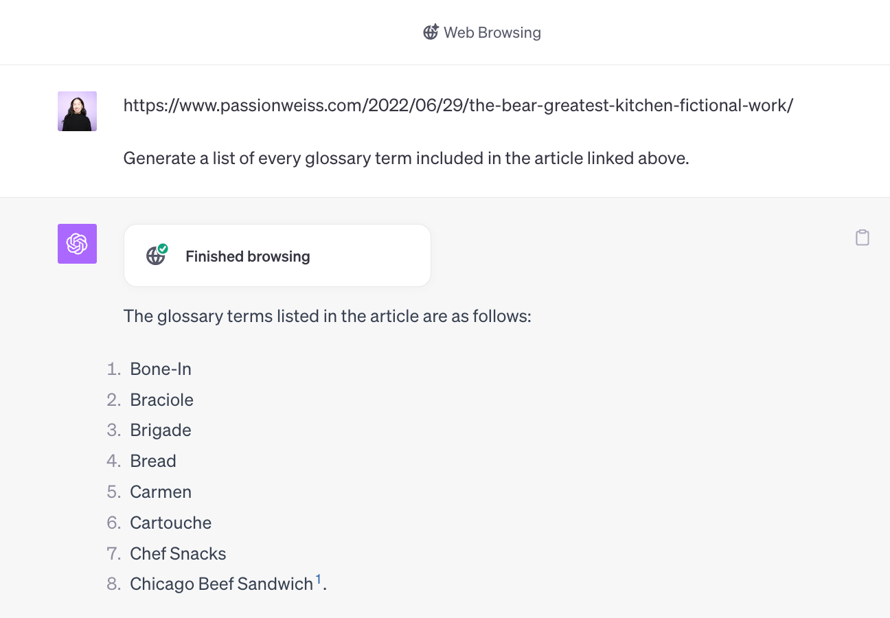Click the 'Bread' list item
The height and width of the screenshot is (618, 890).
[x=153, y=461]
